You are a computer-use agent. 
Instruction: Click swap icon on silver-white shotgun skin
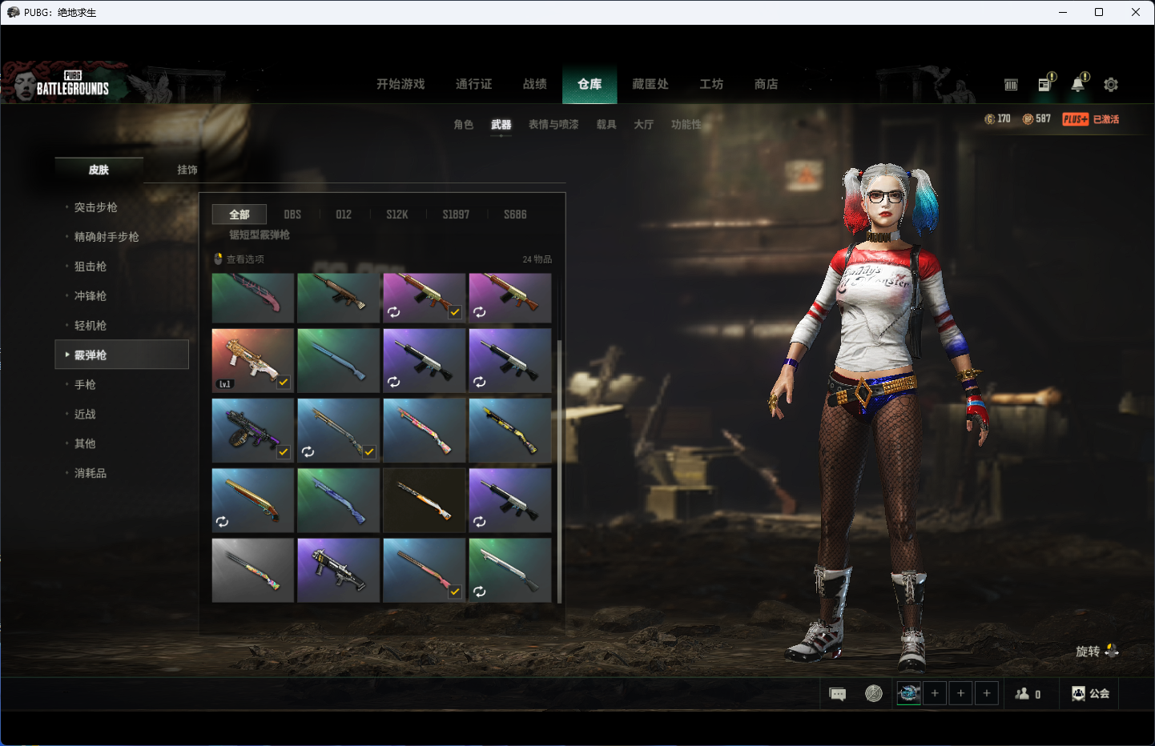479,592
